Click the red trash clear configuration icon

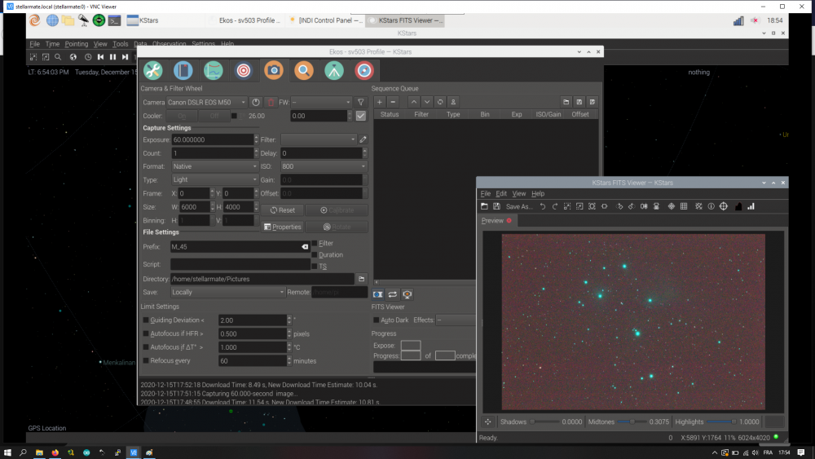pos(271,103)
